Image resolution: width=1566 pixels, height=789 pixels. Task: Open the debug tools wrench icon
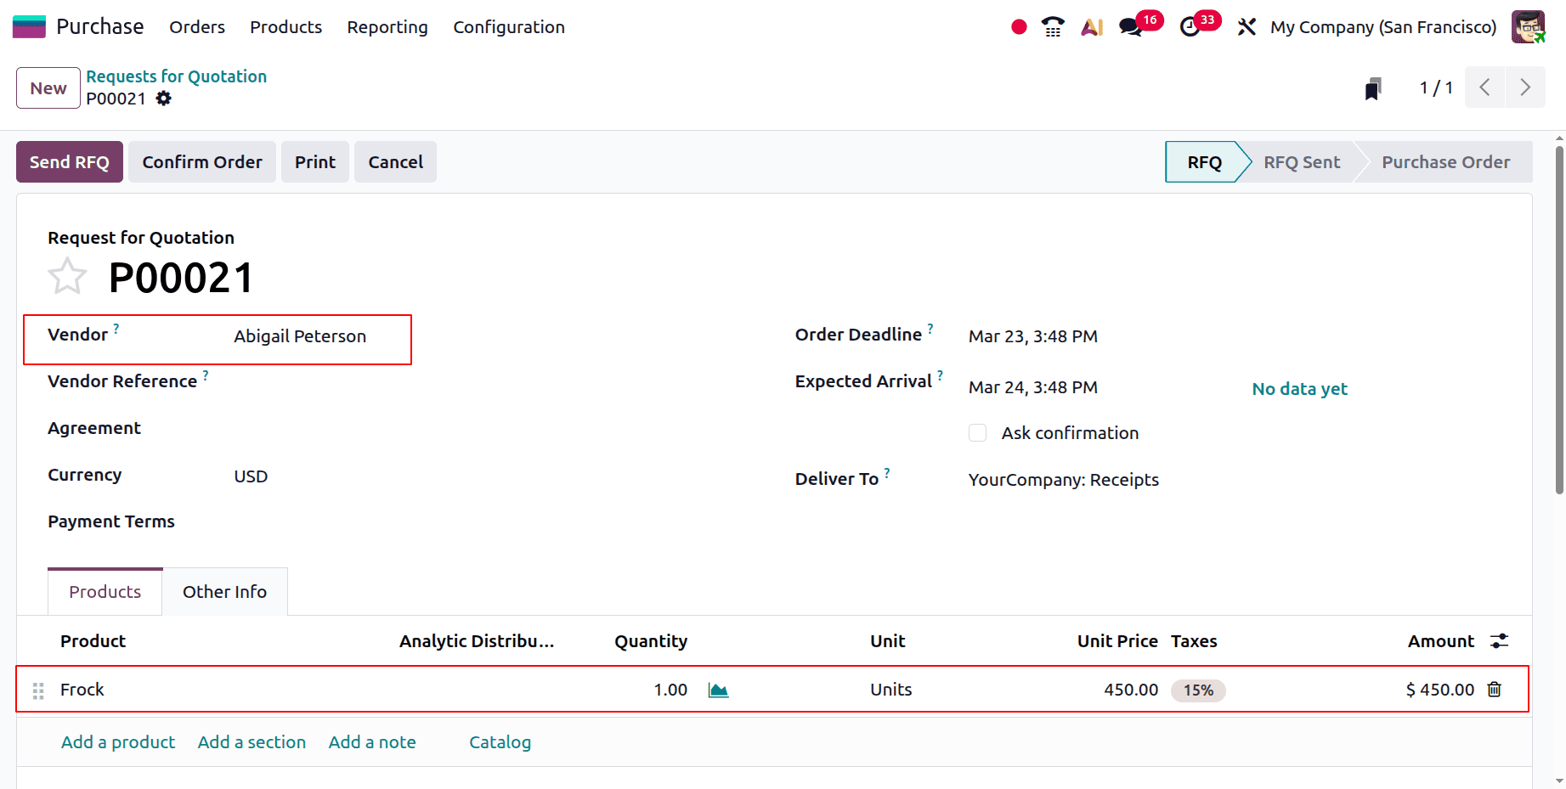(x=1247, y=27)
